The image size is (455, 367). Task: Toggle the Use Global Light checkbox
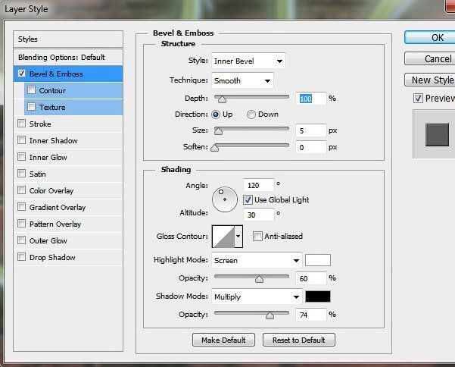click(248, 200)
